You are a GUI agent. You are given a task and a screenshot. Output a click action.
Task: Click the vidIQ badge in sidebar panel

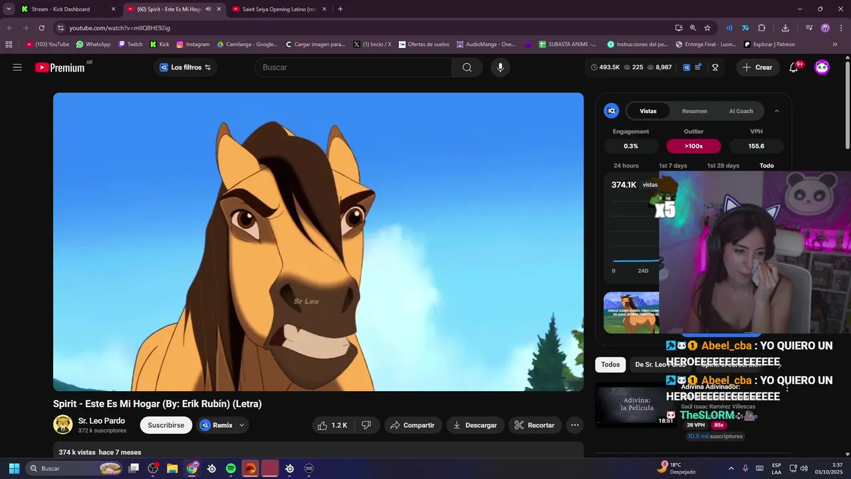pos(612,111)
